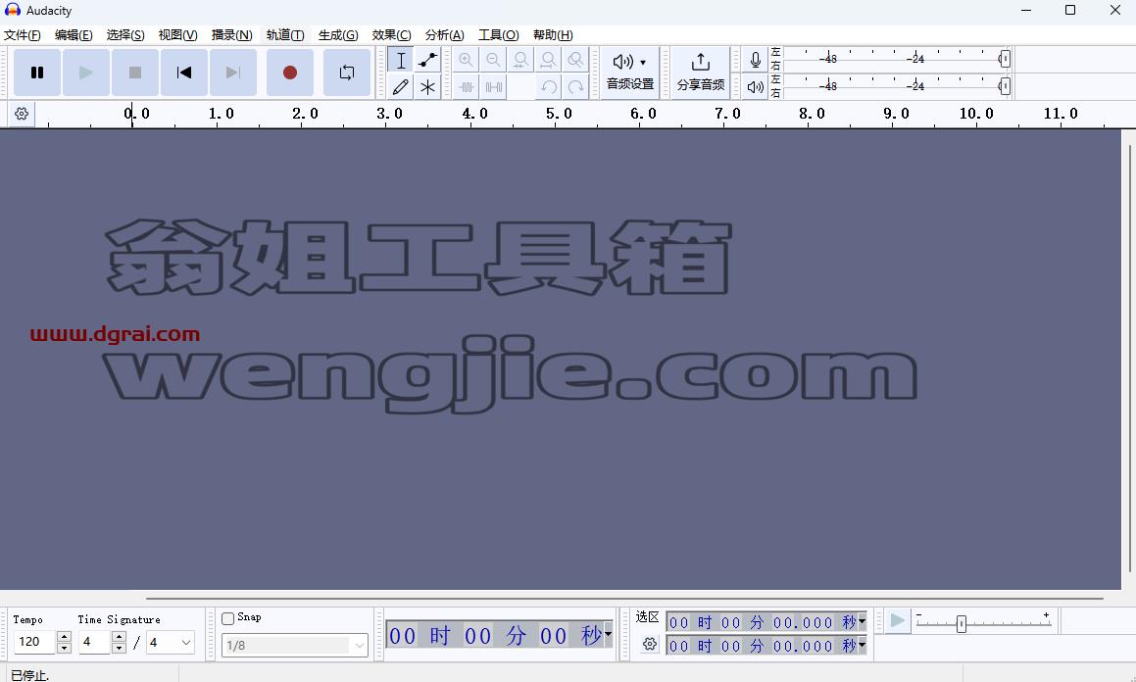Open the 轨道(T) menu
The image size is (1136, 682).
click(285, 34)
